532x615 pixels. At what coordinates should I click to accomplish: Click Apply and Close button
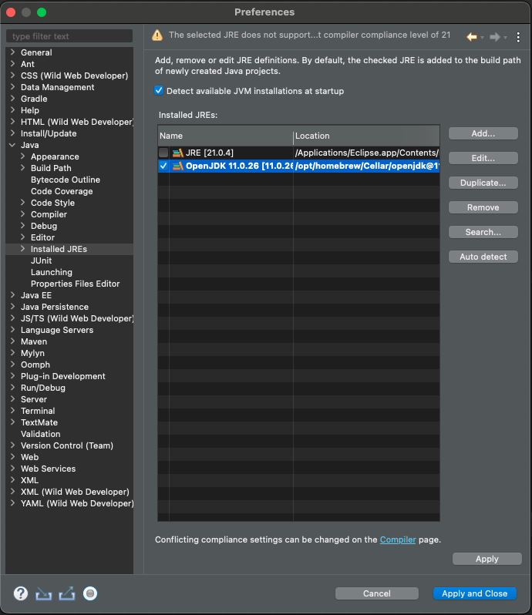coord(475,593)
